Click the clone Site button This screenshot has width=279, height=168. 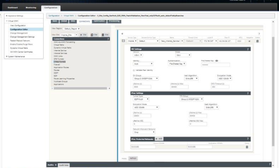[x=94, y=35]
